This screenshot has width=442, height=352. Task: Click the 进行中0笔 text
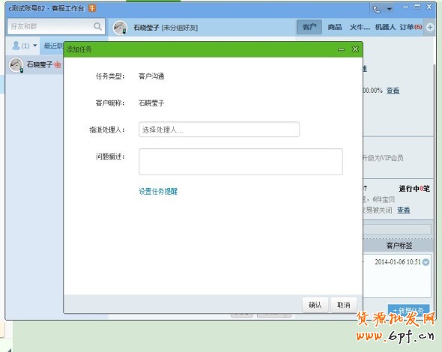[x=414, y=189]
